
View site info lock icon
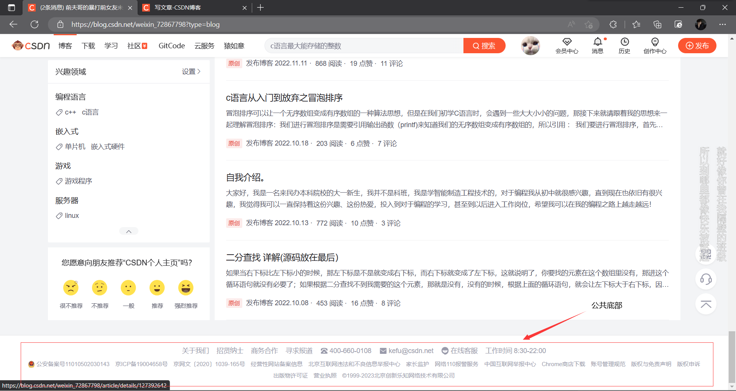(60, 25)
